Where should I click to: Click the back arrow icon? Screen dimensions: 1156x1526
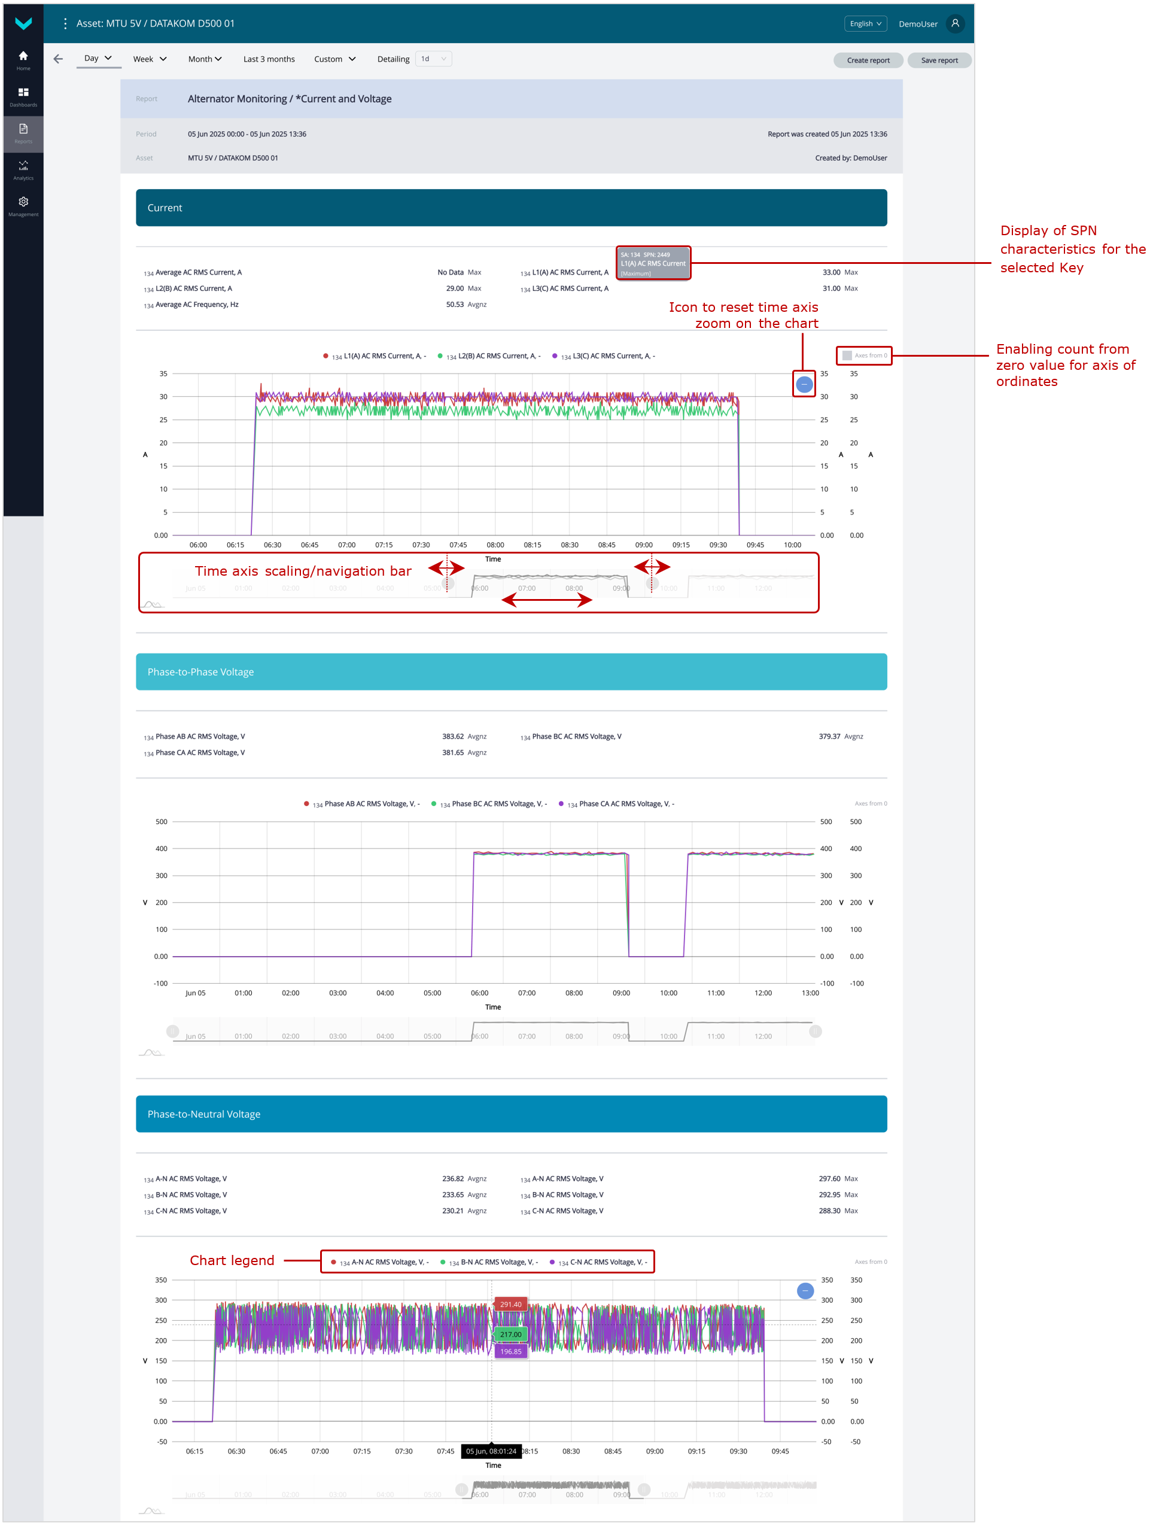(x=58, y=59)
